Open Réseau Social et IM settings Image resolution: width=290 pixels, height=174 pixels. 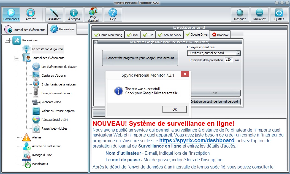point(55,120)
